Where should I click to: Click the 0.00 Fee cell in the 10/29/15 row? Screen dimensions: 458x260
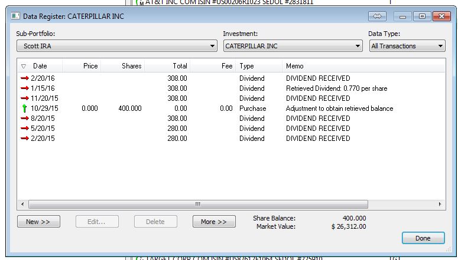pos(226,108)
